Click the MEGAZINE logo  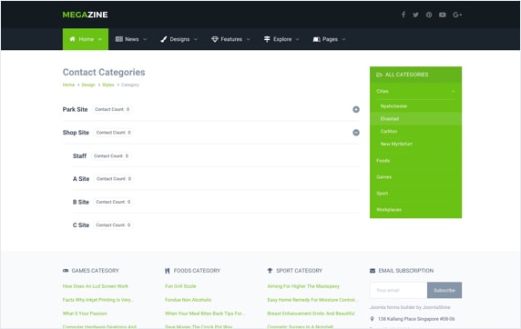coord(85,15)
